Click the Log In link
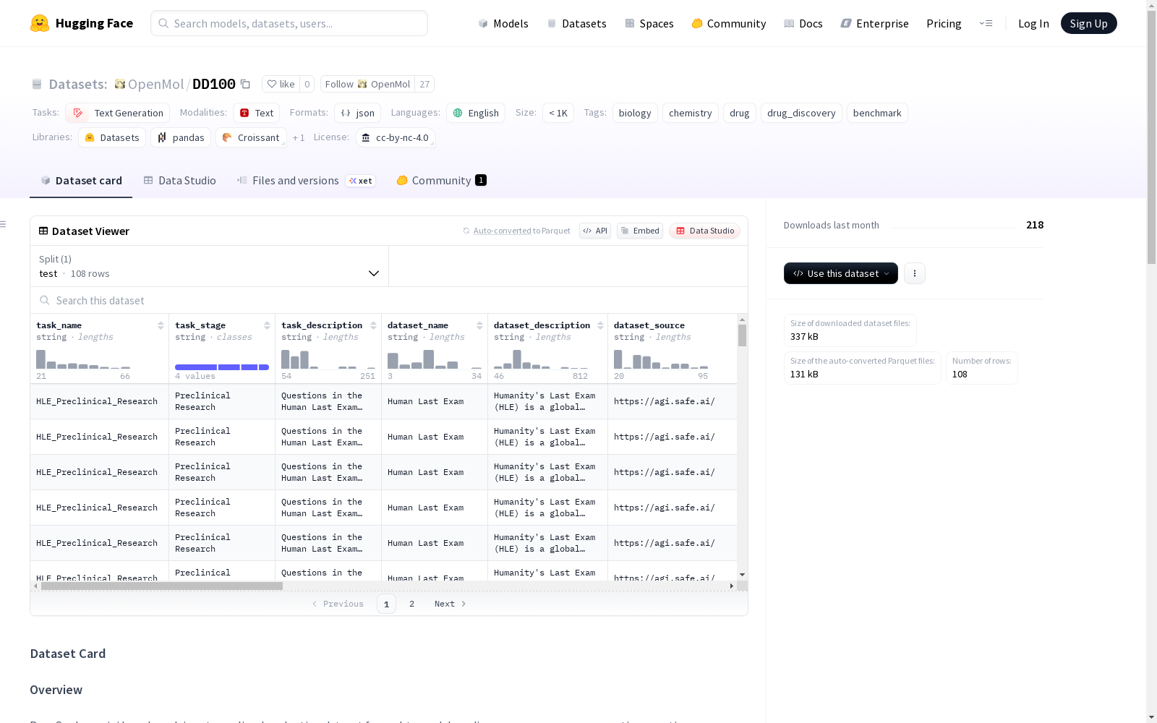 [x=1033, y=23]
